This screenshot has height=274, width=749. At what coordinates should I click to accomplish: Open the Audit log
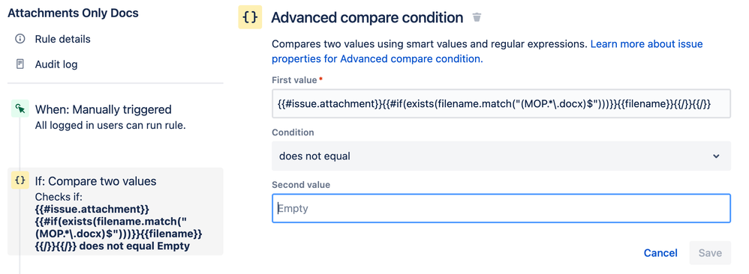(56, 64)
